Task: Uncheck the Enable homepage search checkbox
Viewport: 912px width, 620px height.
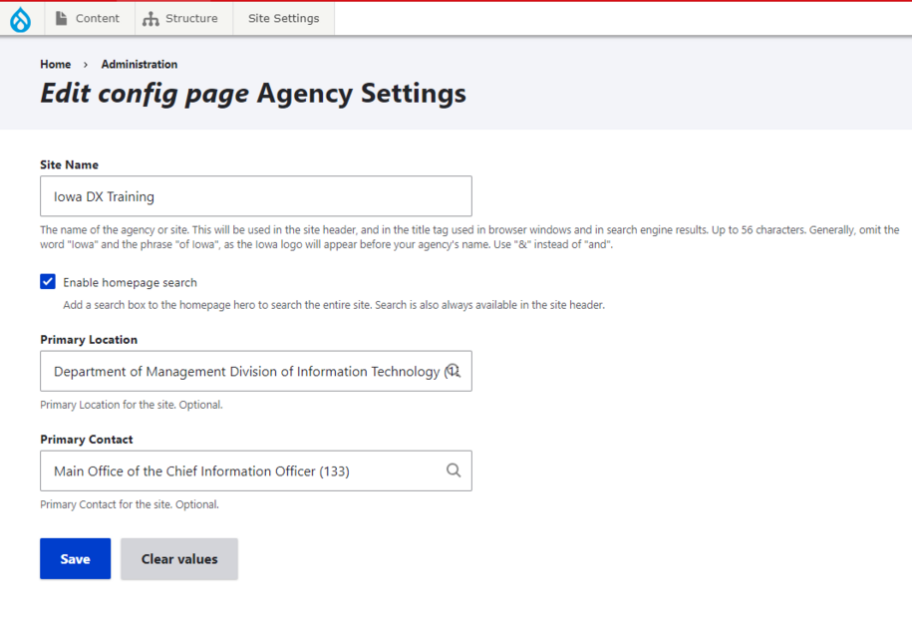Action: click(48, 282)
